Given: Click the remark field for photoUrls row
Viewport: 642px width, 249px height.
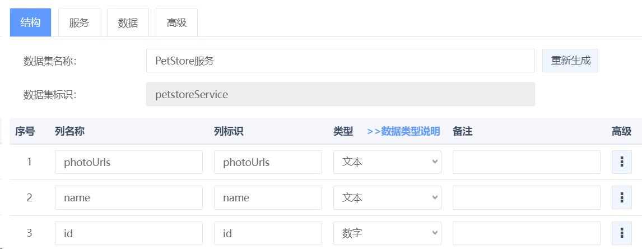Looking at the screenshot, I should click(526, 162).
